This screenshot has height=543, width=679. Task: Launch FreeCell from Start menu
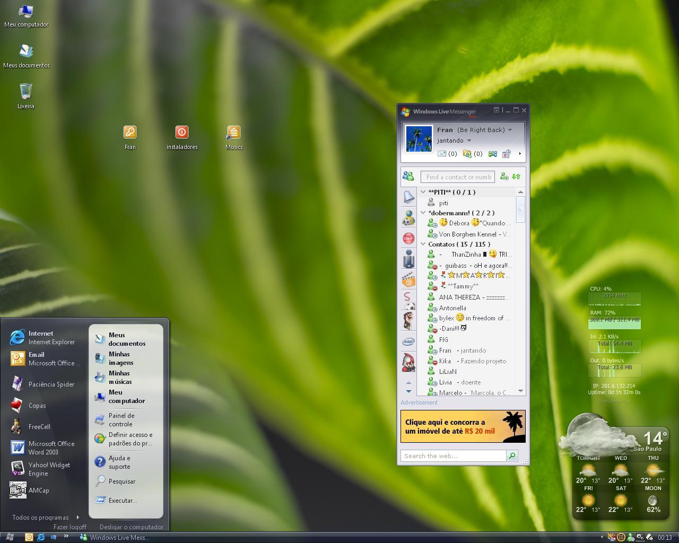45,426
